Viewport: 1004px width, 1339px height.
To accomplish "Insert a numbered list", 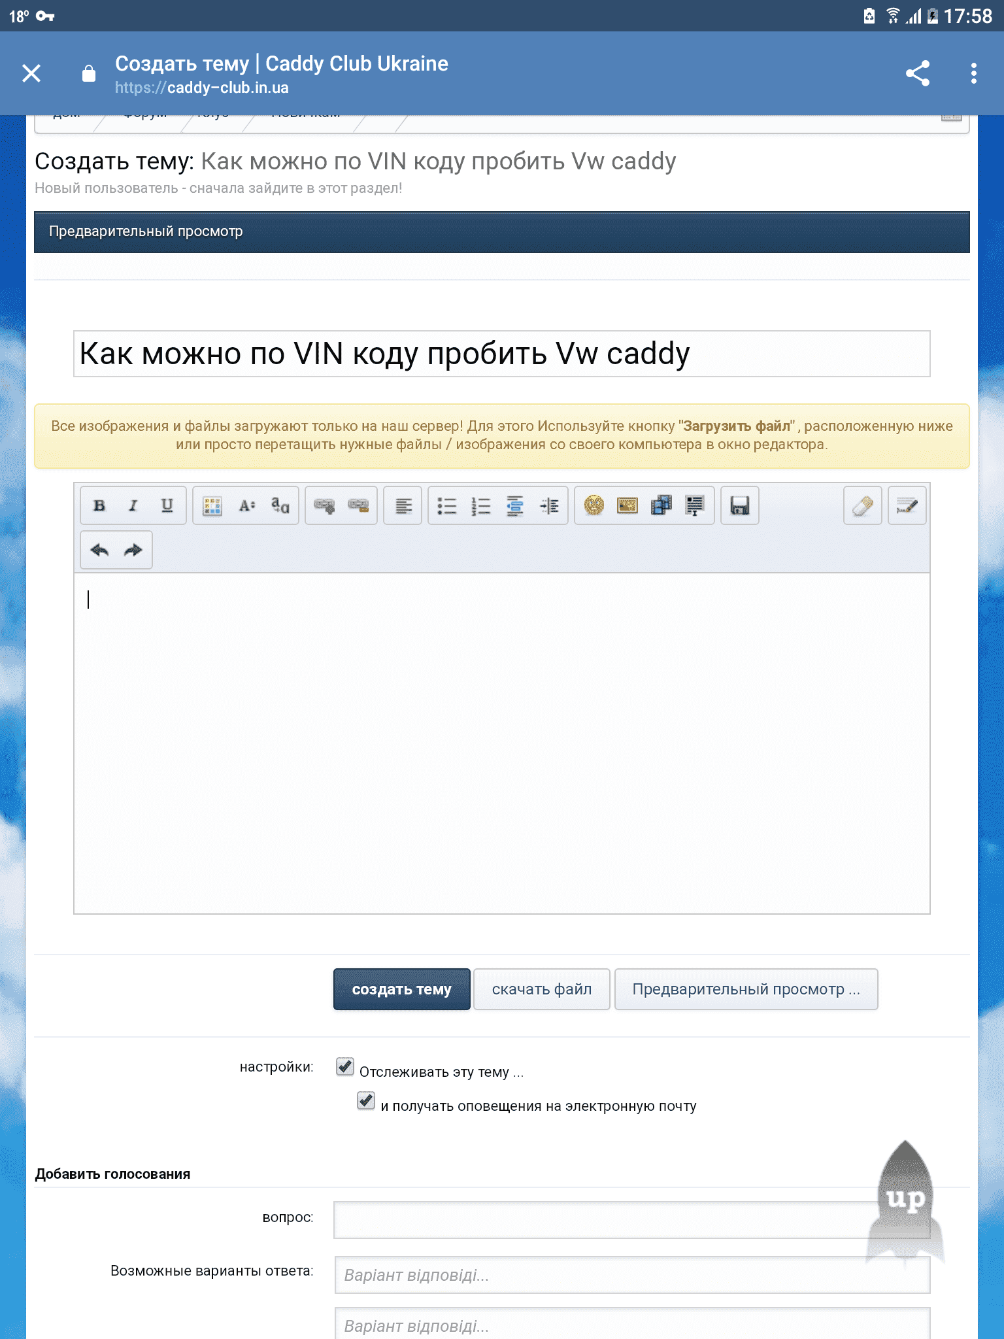I will (x=481, y=505).
